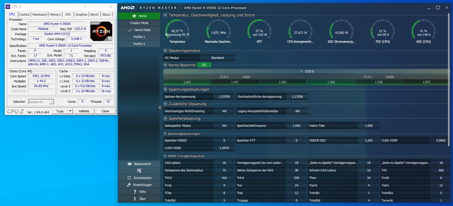Collapse the Spannungssteuerungen section
This screenshot has width=453, height=206.
tap(165, 89)
